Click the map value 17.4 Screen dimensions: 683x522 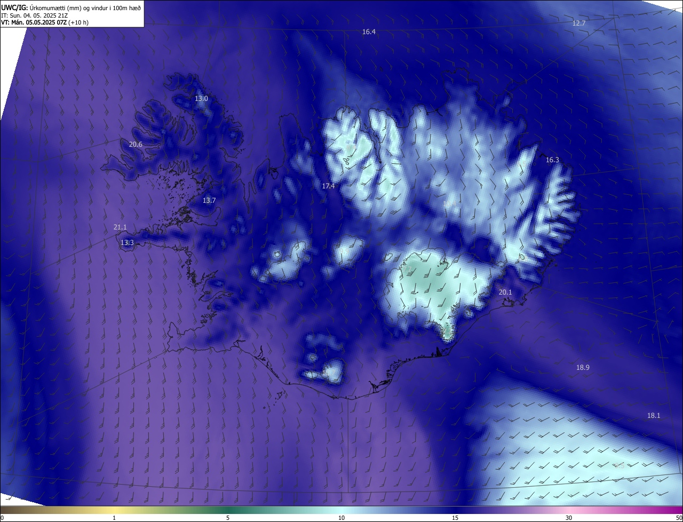[x=328, y=186]
